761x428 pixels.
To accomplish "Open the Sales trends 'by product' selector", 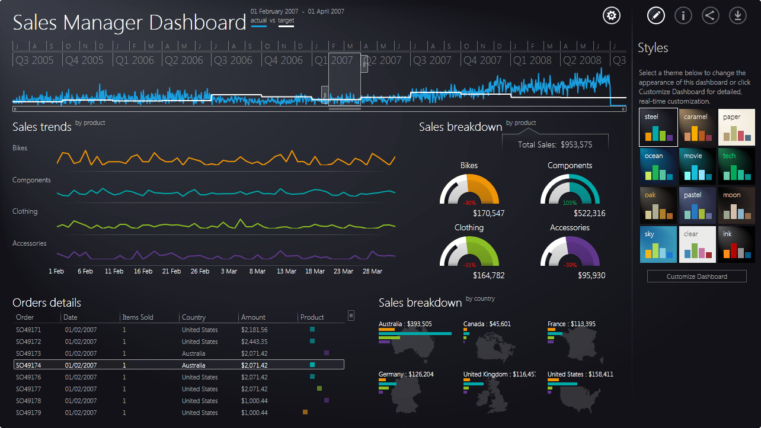I will 90,123.
